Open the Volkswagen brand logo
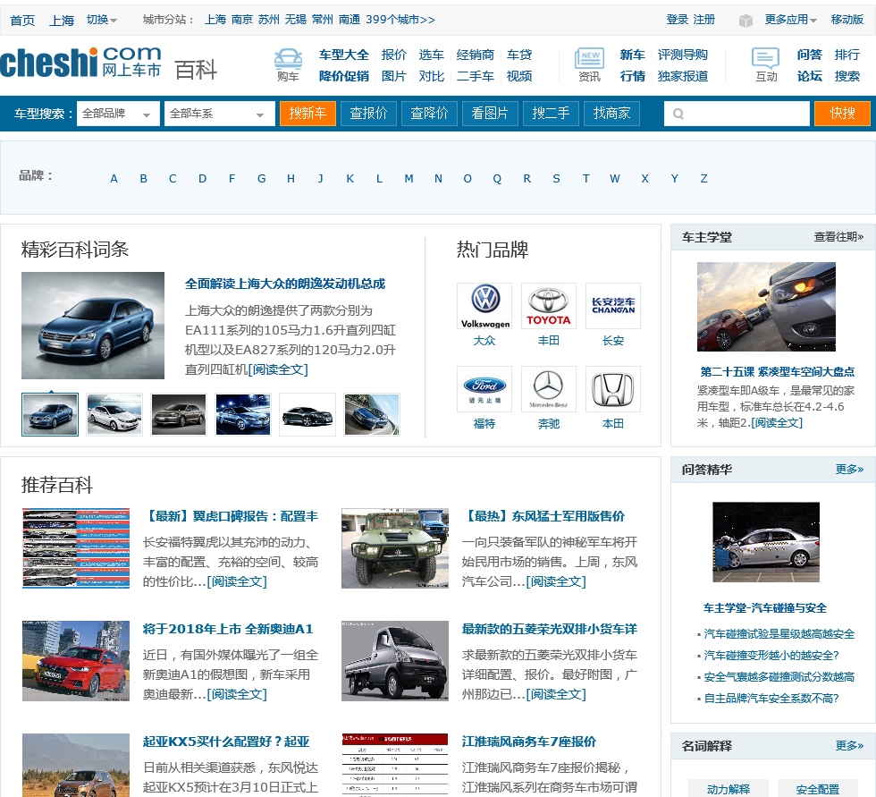Screen dimensions: 876x797 484,306
